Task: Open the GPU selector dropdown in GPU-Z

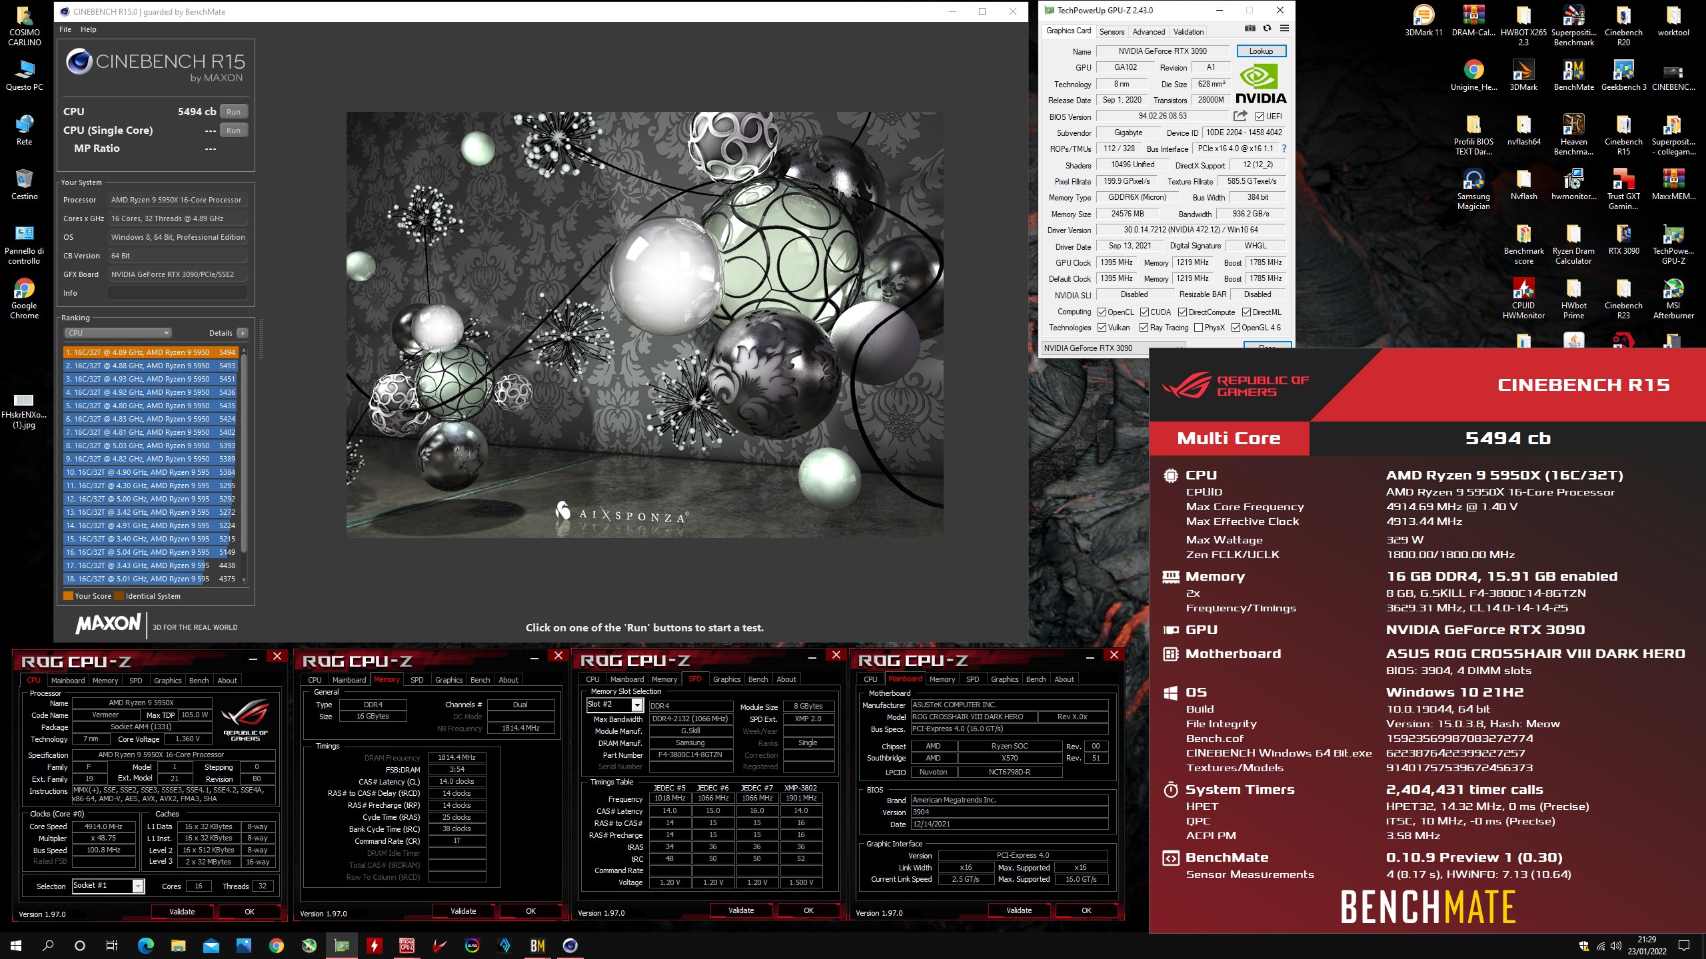Action: (x=1113, y=348)
